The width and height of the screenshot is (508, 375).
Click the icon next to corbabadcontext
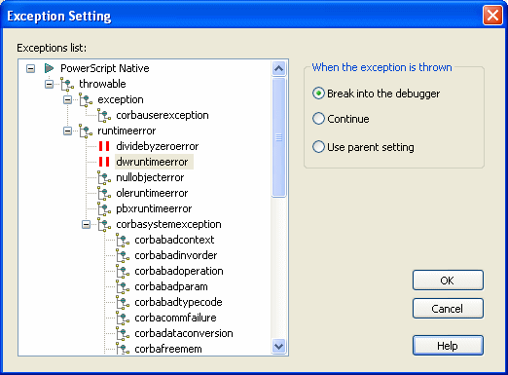tap(123, 240)
